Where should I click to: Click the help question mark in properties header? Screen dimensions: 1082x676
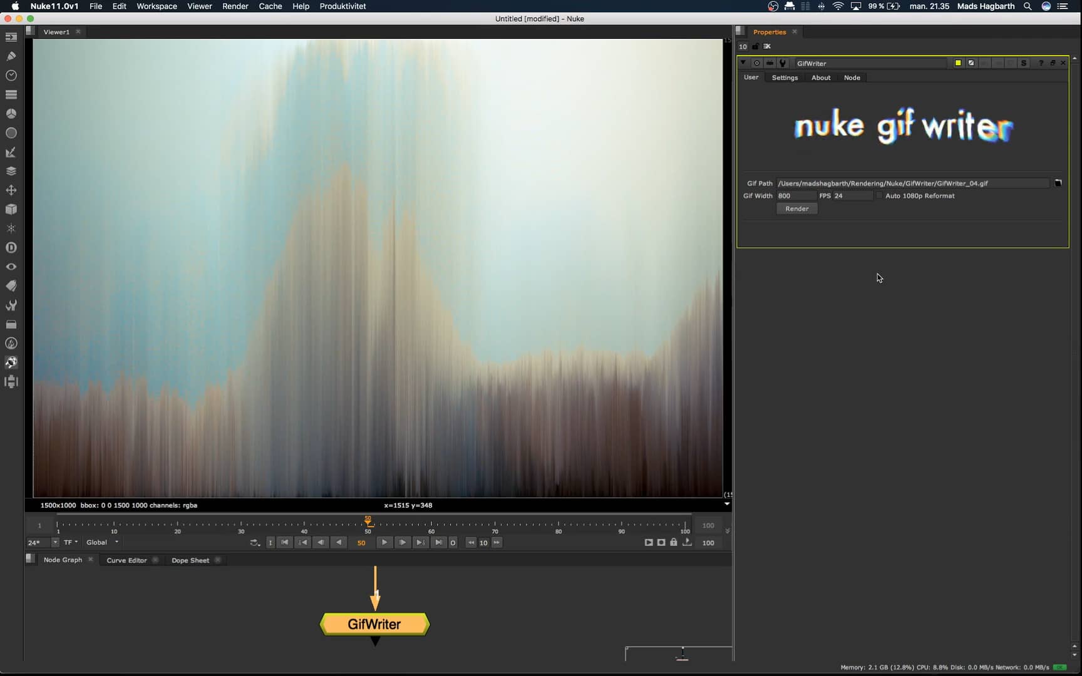(1041, 63)
